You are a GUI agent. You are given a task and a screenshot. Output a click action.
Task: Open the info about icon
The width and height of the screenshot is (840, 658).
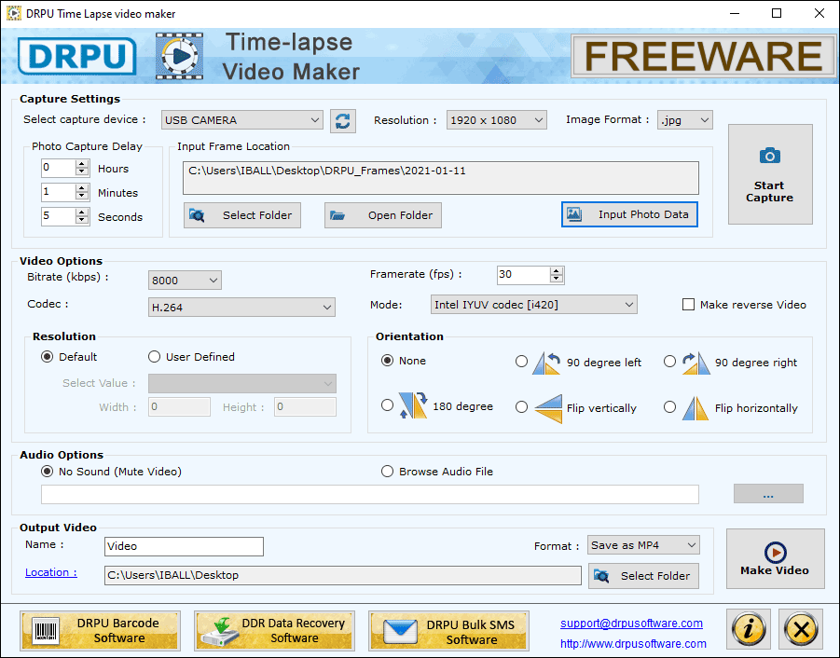coord(749,628)
